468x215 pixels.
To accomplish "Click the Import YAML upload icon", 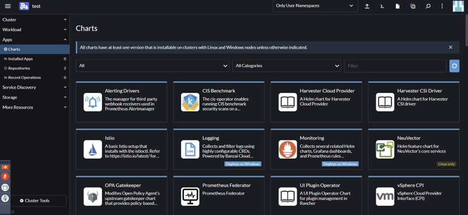I will [x=367, y=6].
